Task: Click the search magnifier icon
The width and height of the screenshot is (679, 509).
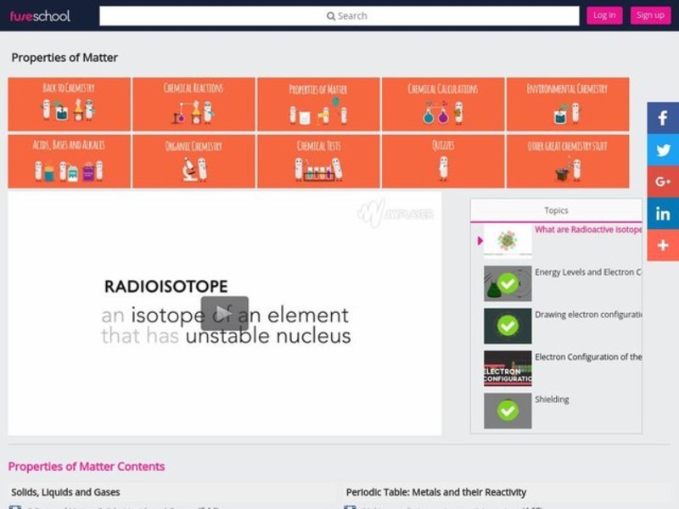Action: click(331, 15)
